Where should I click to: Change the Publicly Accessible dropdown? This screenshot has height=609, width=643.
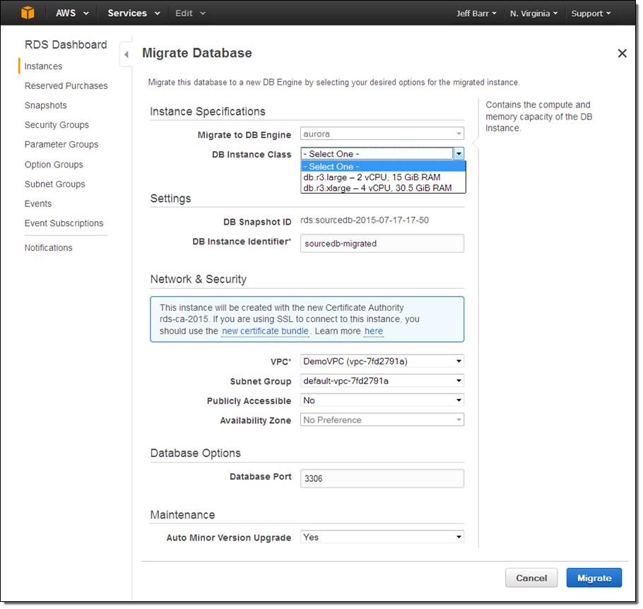click(382, 401)
